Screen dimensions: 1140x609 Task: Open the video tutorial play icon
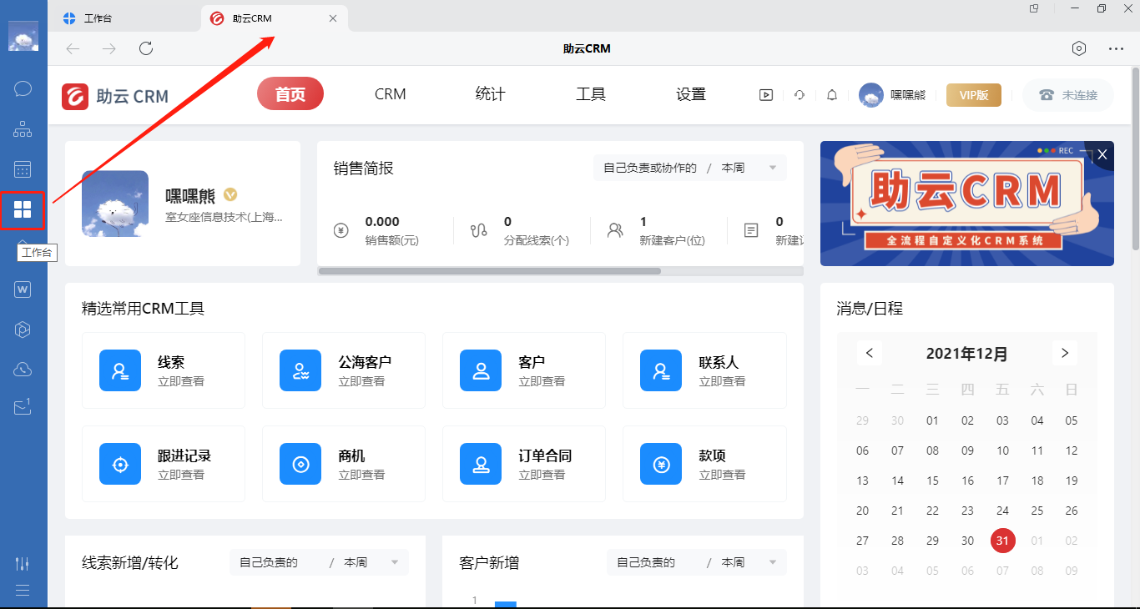[766, 95]
